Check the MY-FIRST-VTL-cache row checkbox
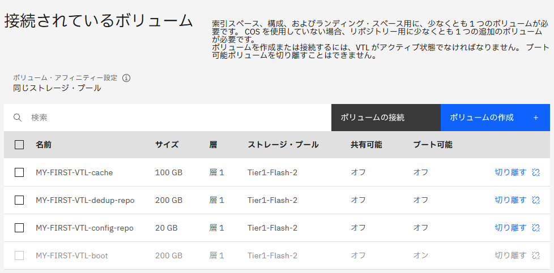This screenshot has width=554, height=273. coord(19,172)
